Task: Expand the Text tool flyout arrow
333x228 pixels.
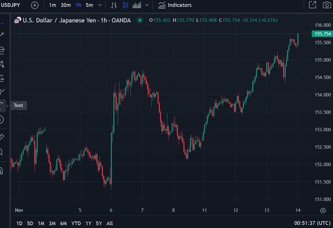Action: pos(7,106)
